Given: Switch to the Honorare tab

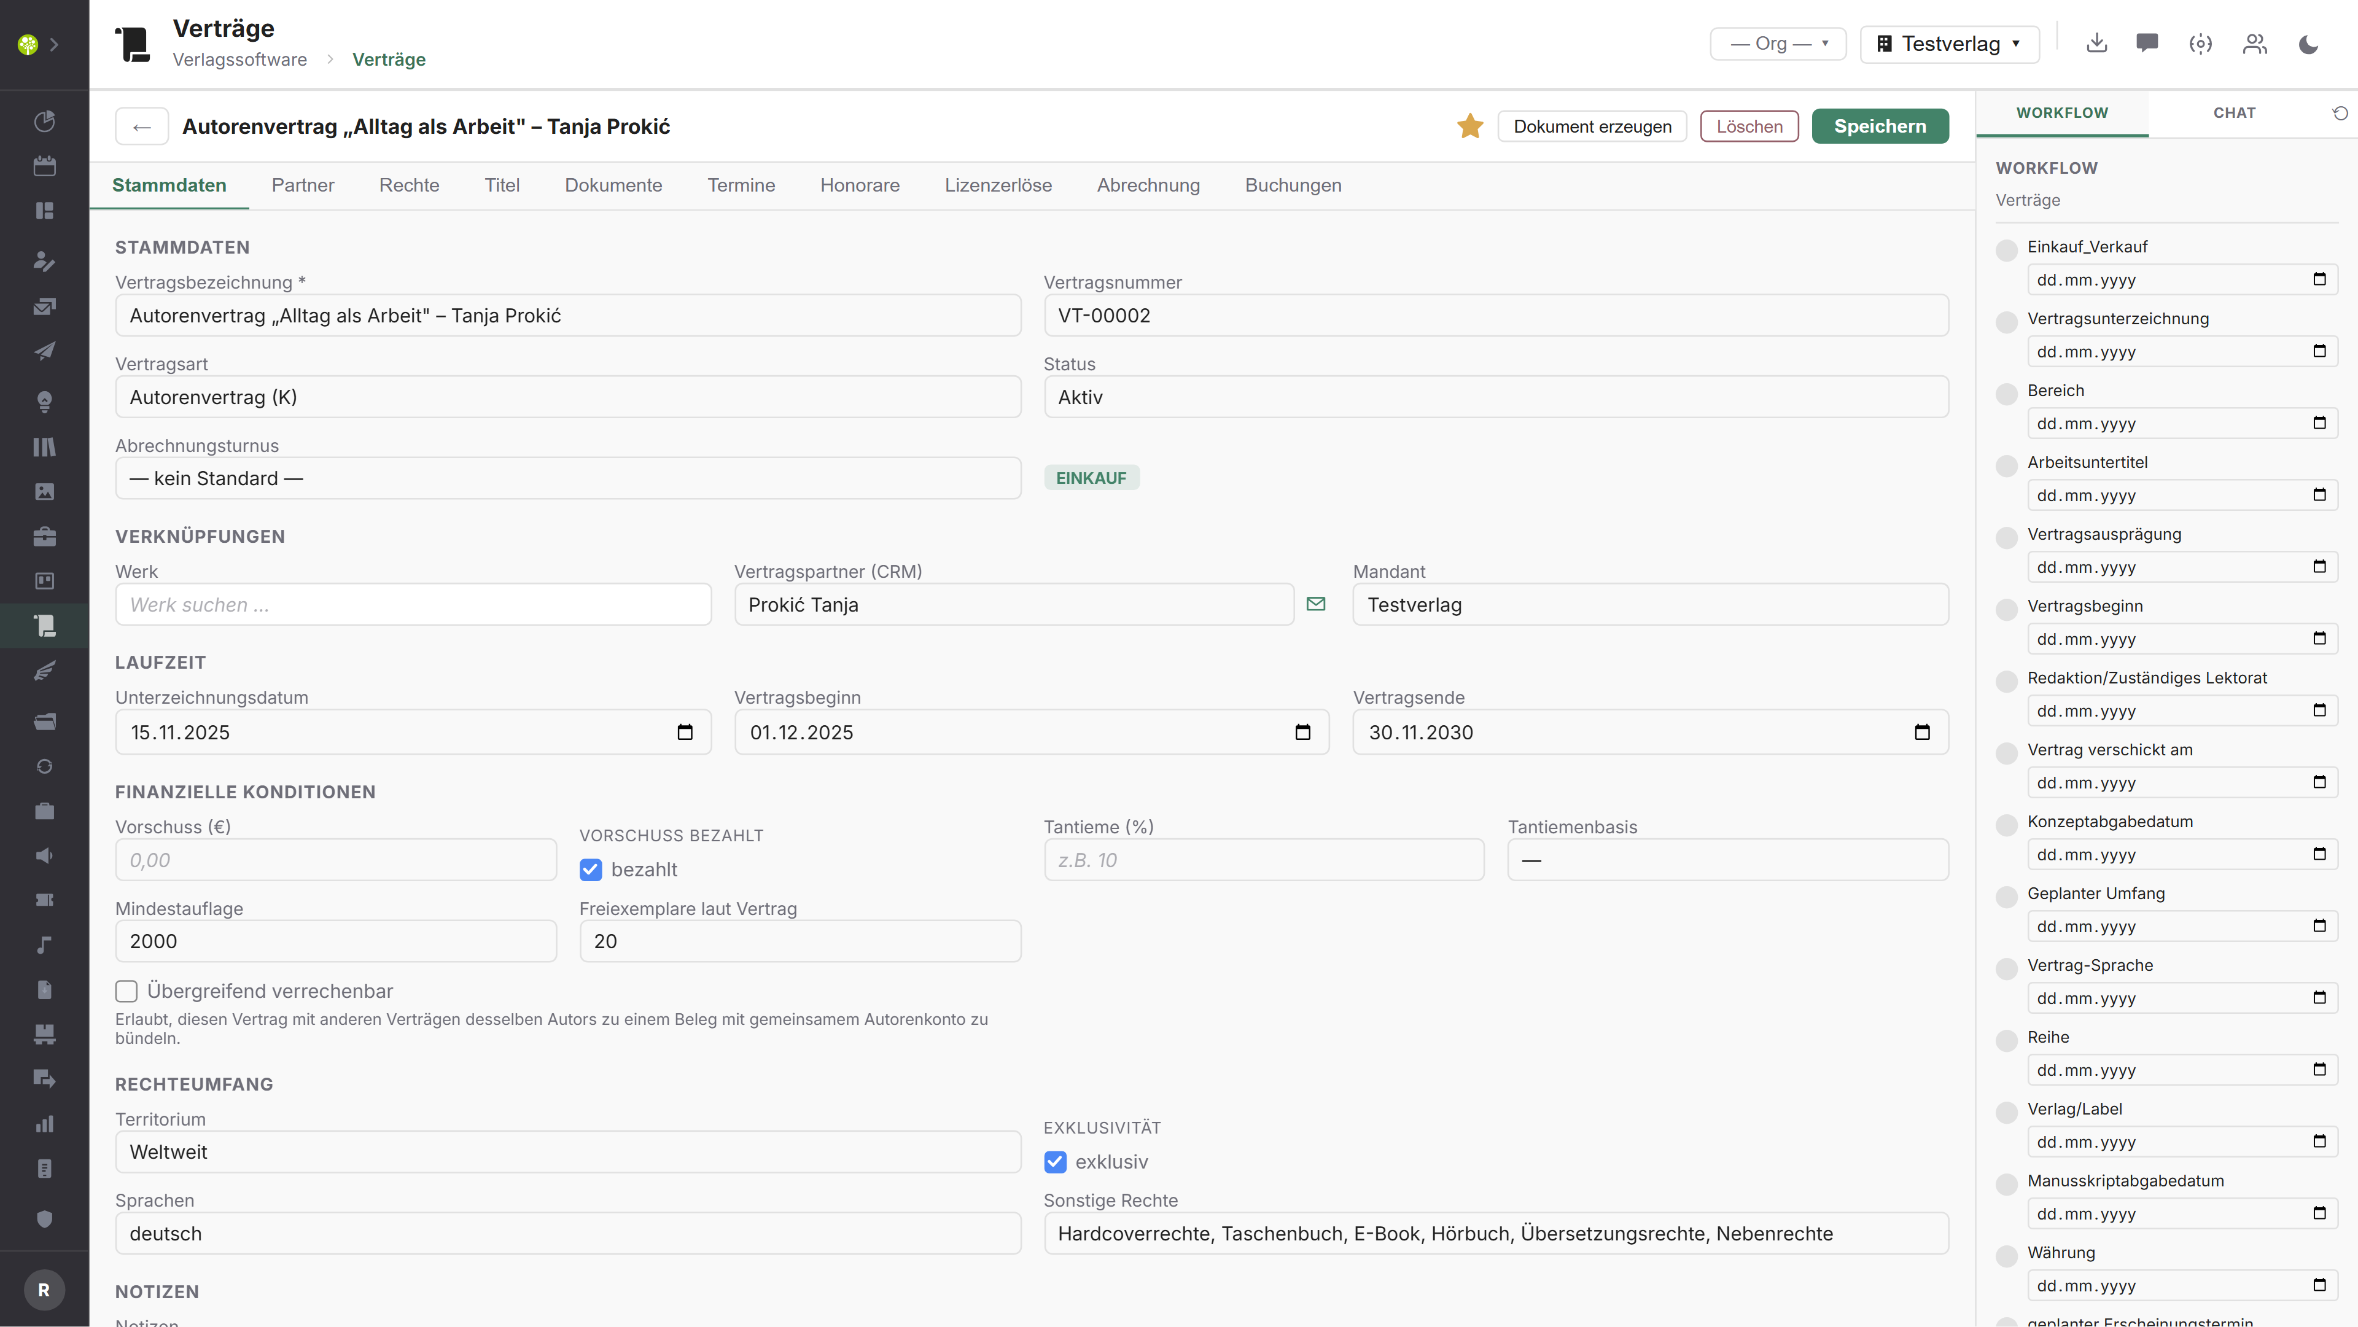Looking at the screenshot, I should click(860, 185).
